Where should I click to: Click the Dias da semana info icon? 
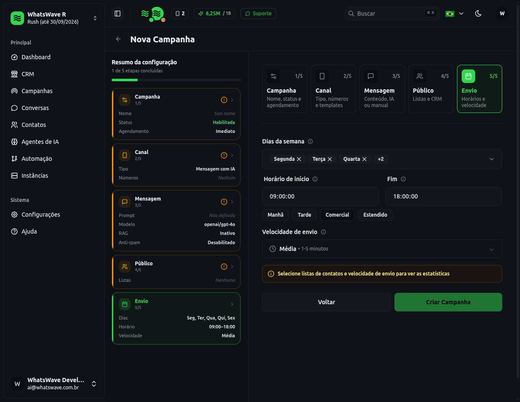point(310,141)
